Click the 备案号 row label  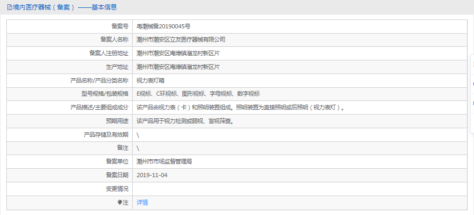pos(119,26)
